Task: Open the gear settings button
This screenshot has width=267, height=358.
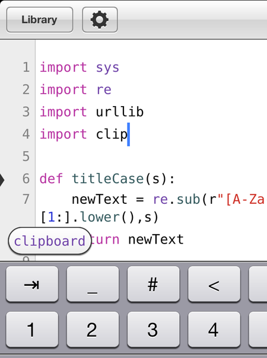Action: tap(100, 20)
